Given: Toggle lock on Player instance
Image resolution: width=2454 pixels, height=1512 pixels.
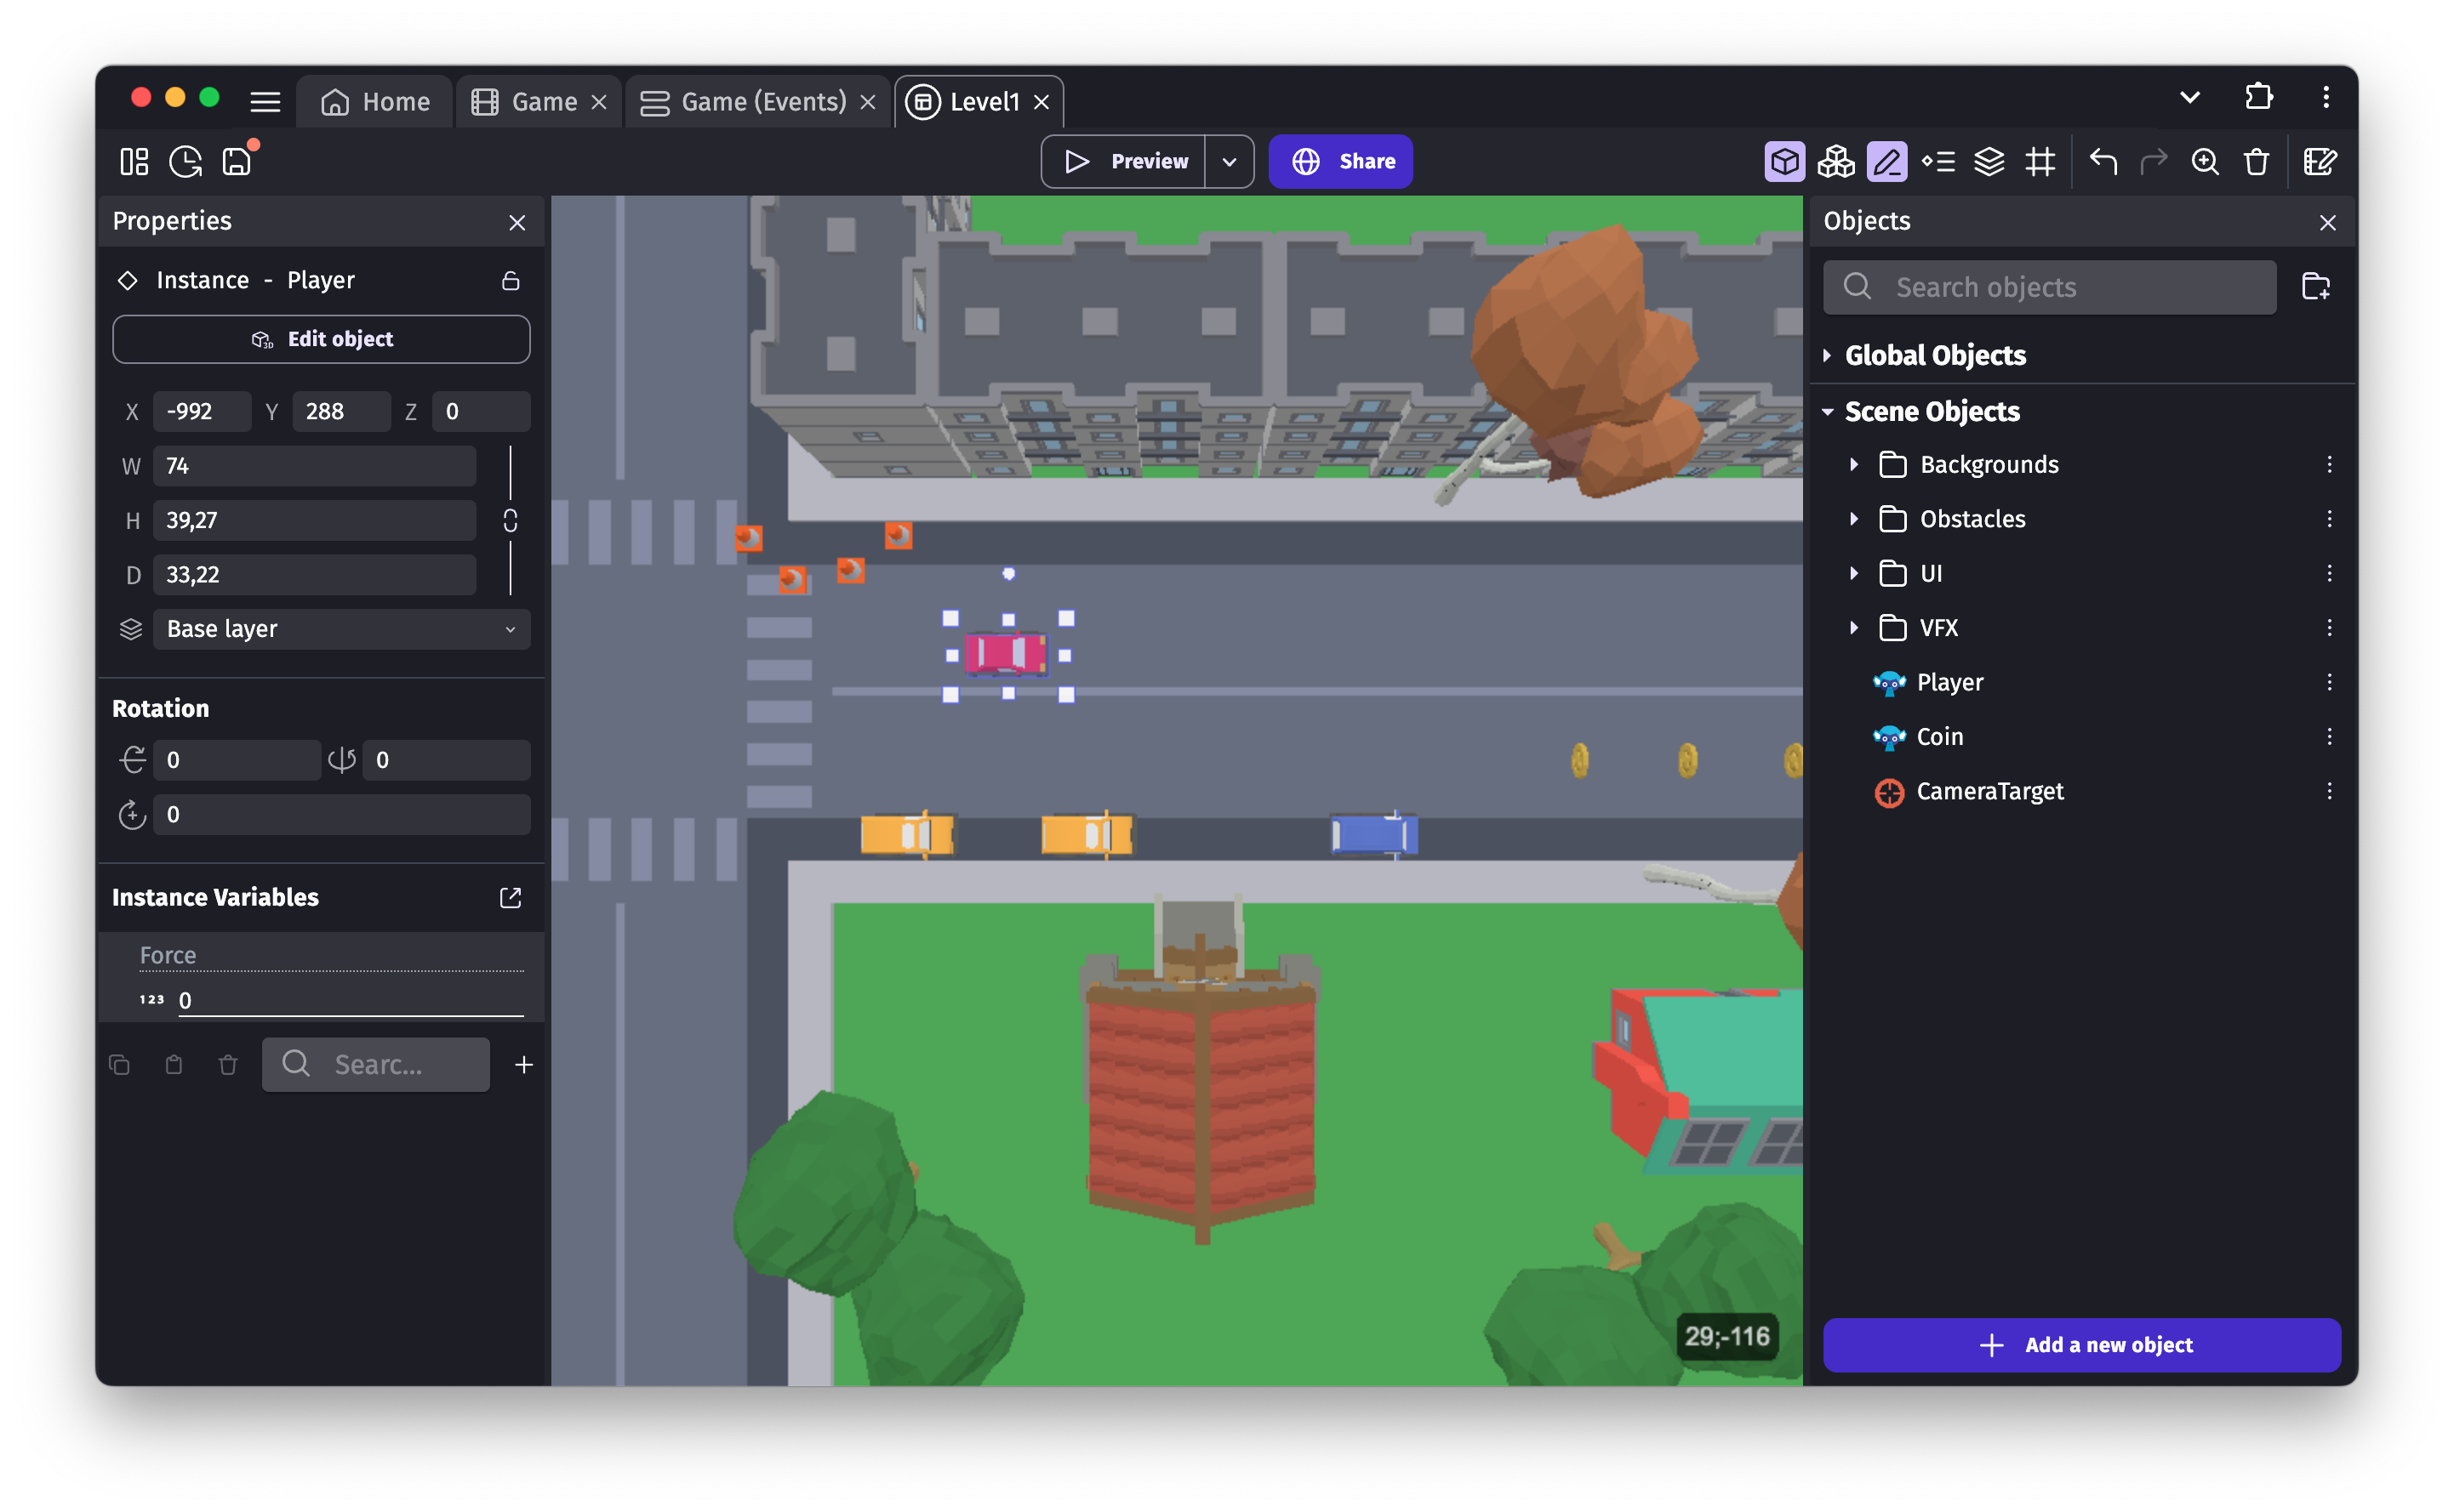Looking at the screenshot, I should click(x=510, y=281).
